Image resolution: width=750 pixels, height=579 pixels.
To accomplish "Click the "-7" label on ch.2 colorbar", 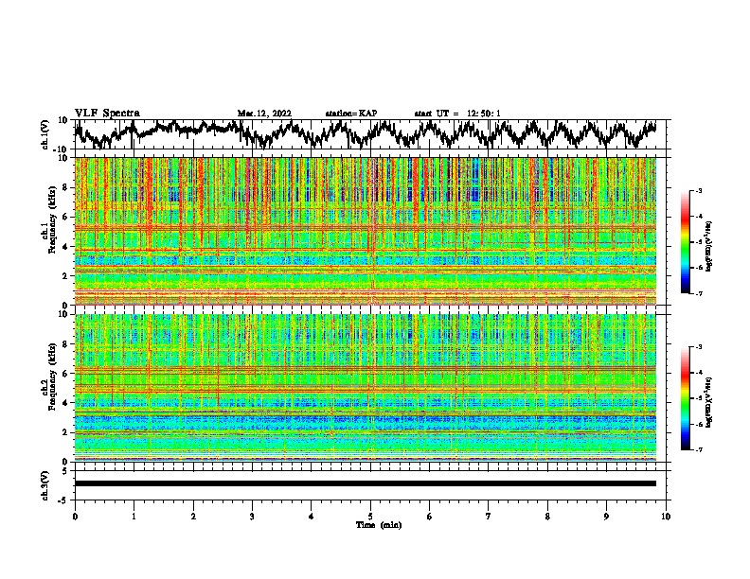I will pos(699,449).
